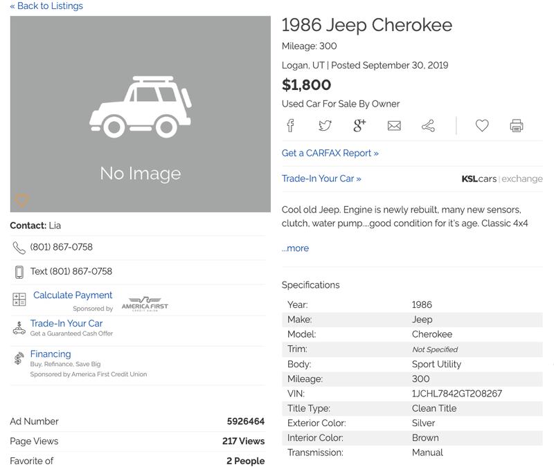Toggle the orange heart on the image
The height and width of the screenshot is (467, 554).
(21, 200)
